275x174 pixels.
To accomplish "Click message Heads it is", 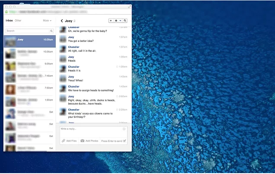I will (x=74, y=70).
